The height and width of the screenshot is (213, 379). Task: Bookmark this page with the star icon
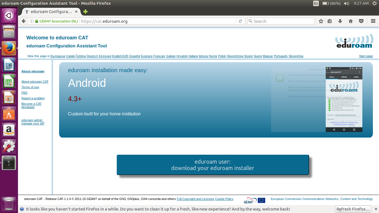click(x=321, y=21)
